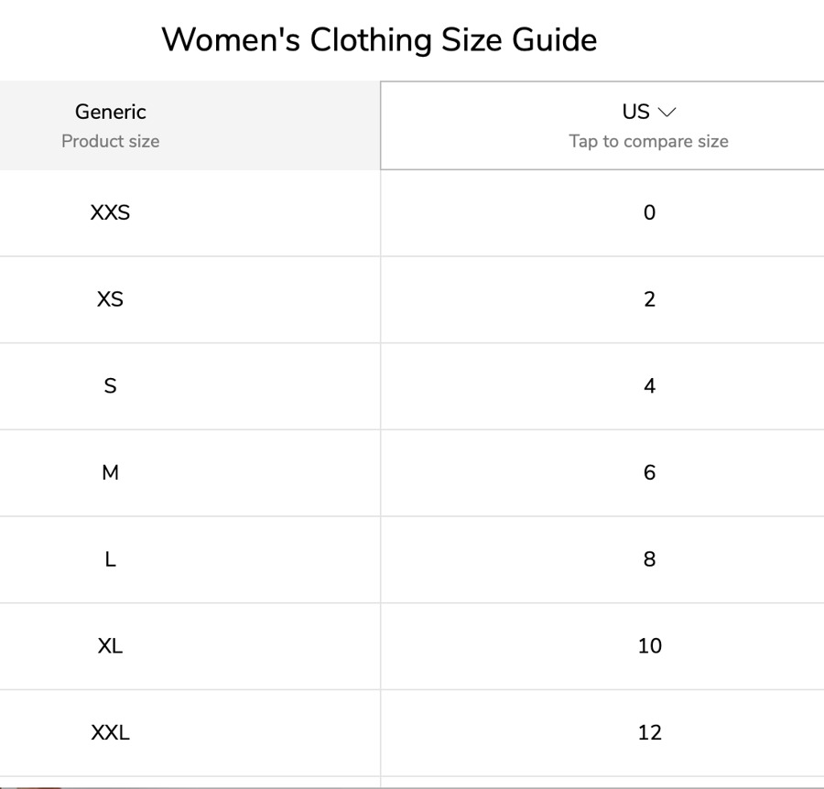Click US size 0 value

click(x=649, y=213)
